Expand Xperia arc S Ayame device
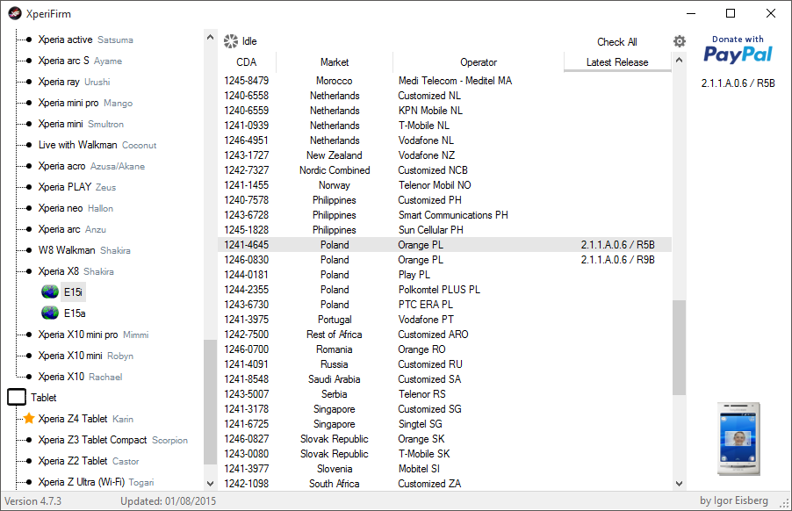 pyautogui.click(x=80, y=61)
